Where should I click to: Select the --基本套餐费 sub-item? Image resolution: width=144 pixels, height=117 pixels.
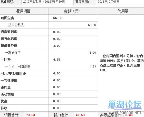[15, 25]
